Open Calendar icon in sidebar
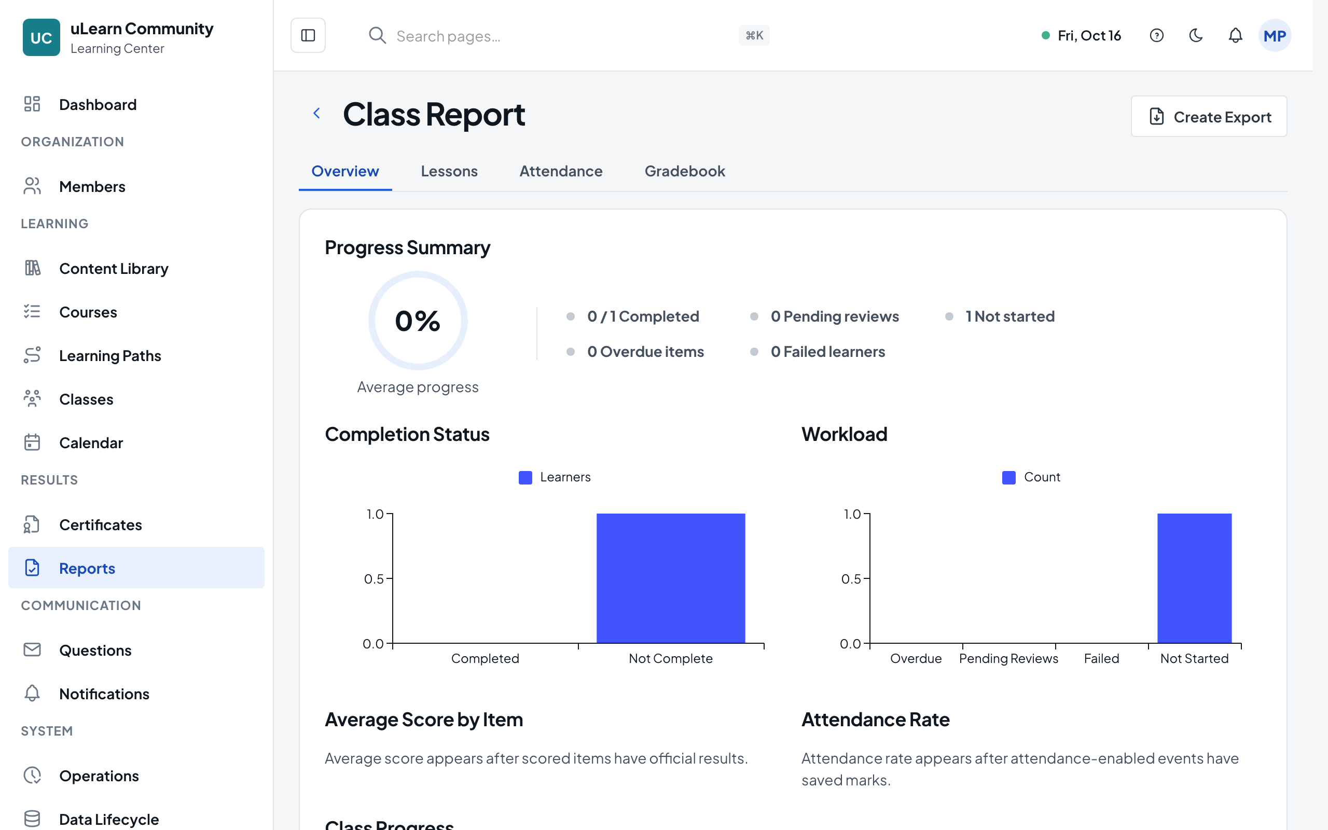This screenshot has height=830, width=1328. [32, 442]
